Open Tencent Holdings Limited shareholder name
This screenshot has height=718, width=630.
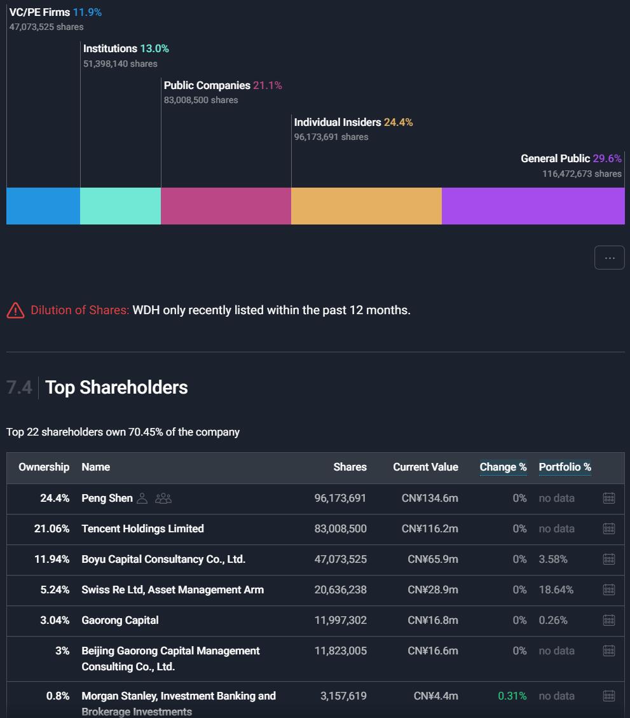point(142,528)
